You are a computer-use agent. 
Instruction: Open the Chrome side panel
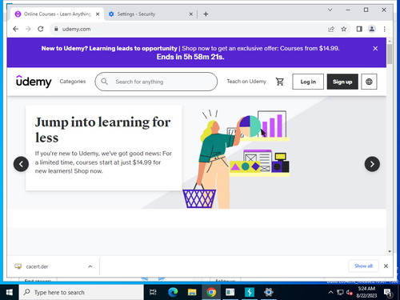tap(359, 29)
